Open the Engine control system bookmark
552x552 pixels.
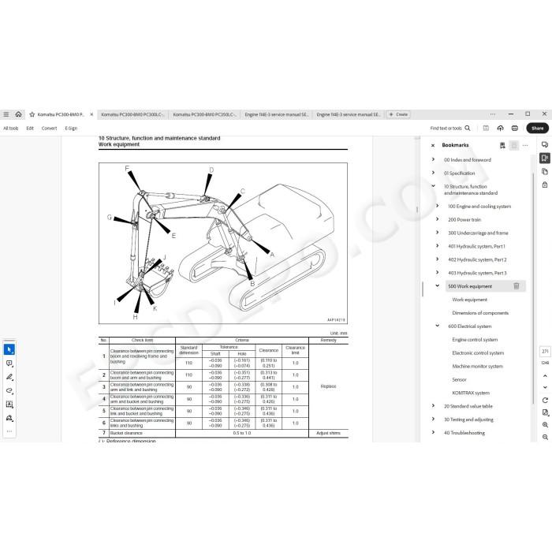(x=475, y=340)
